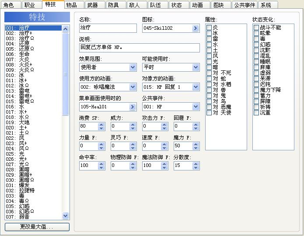Click the 更改最大值 button
Viewport: 304px width, 236px height.
pos(37,227)
